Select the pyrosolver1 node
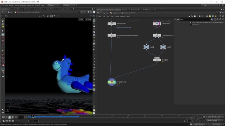Viewport: 225px width, 126px height. coord(112,82)
